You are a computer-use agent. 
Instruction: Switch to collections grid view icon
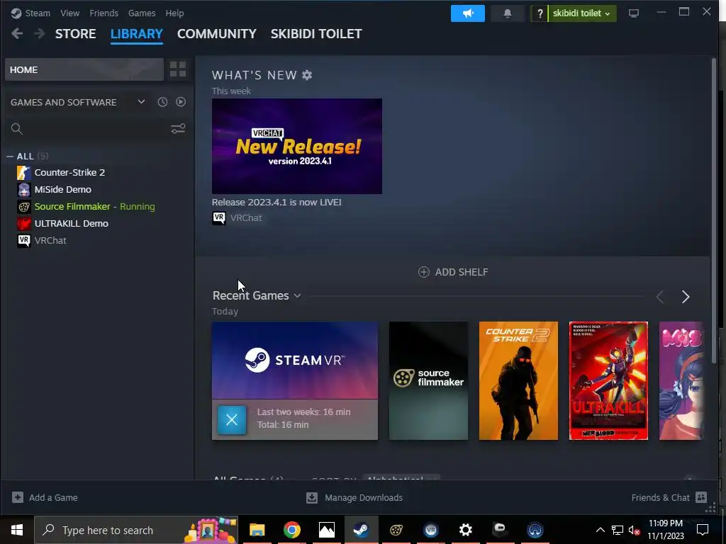click(x=178, y=69)
